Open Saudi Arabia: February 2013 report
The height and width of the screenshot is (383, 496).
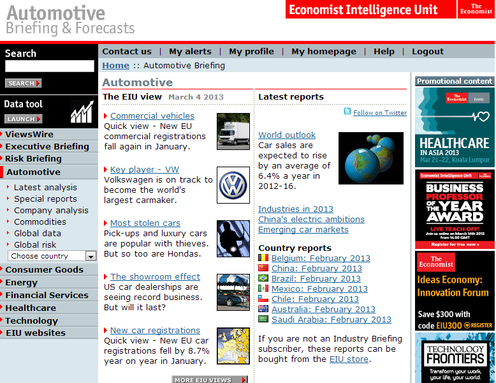332,319
